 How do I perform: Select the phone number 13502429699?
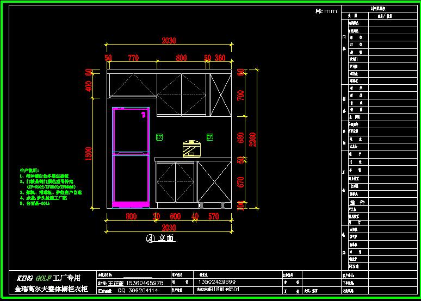tap(217, 281)
